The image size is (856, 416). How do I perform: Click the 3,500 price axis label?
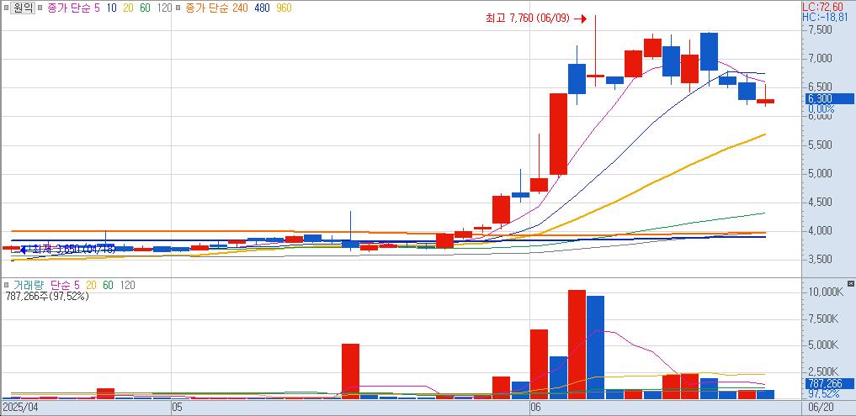tap(821, 259)
